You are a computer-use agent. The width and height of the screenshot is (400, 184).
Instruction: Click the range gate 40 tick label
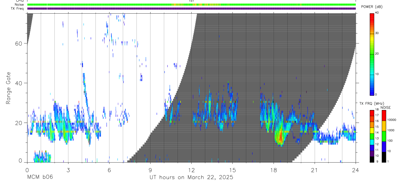point(19,83)
